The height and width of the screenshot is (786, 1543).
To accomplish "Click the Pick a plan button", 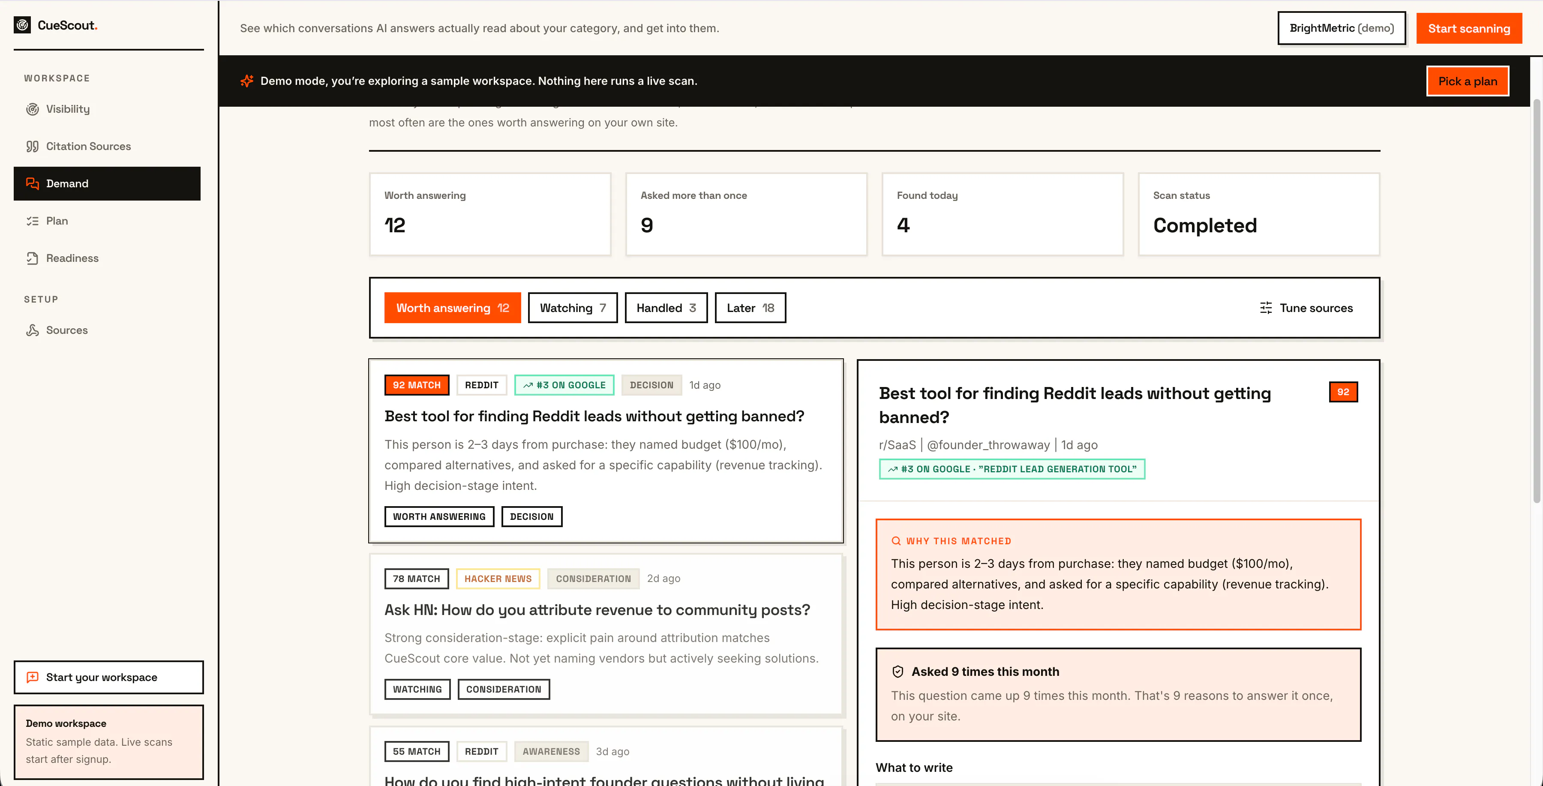I will coord(1468,81).
